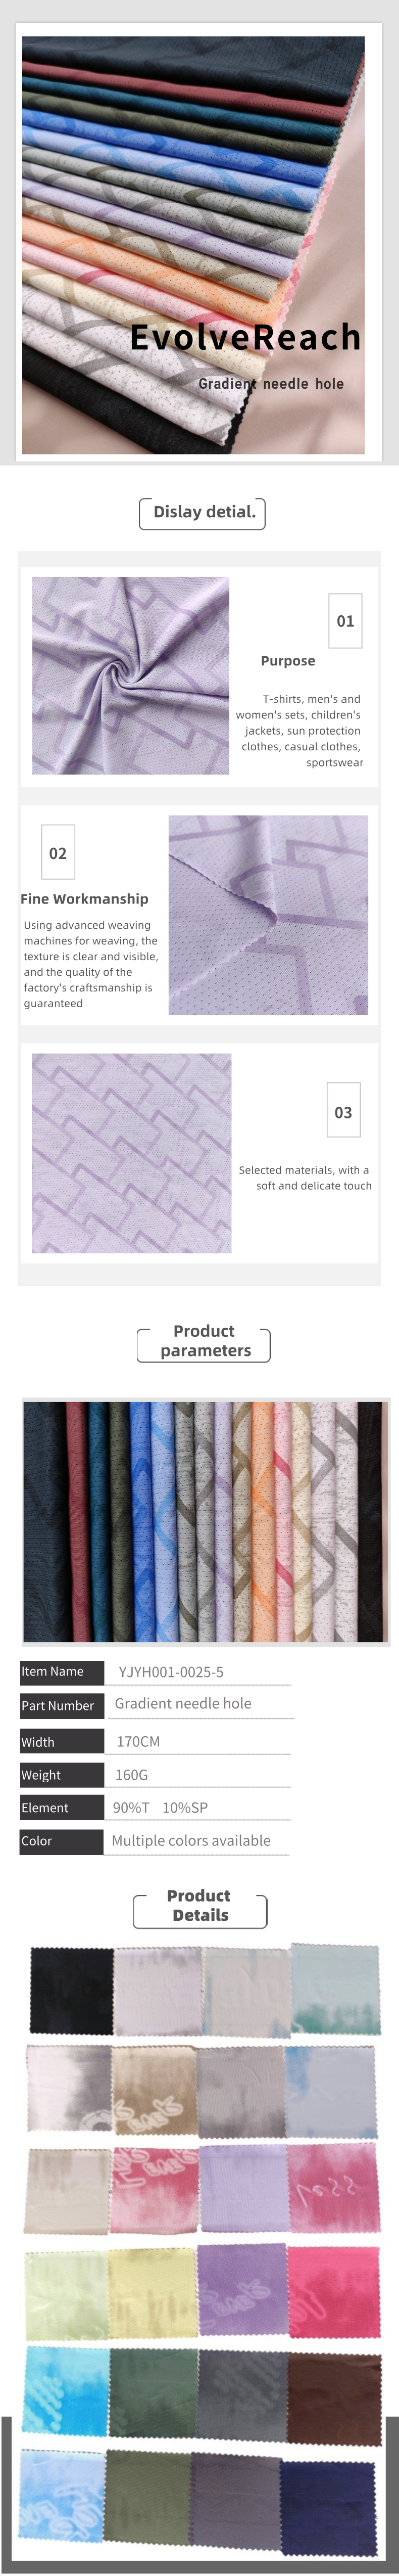Click the 01 number box
The image size is (399, 2576).
pos(345,621)
